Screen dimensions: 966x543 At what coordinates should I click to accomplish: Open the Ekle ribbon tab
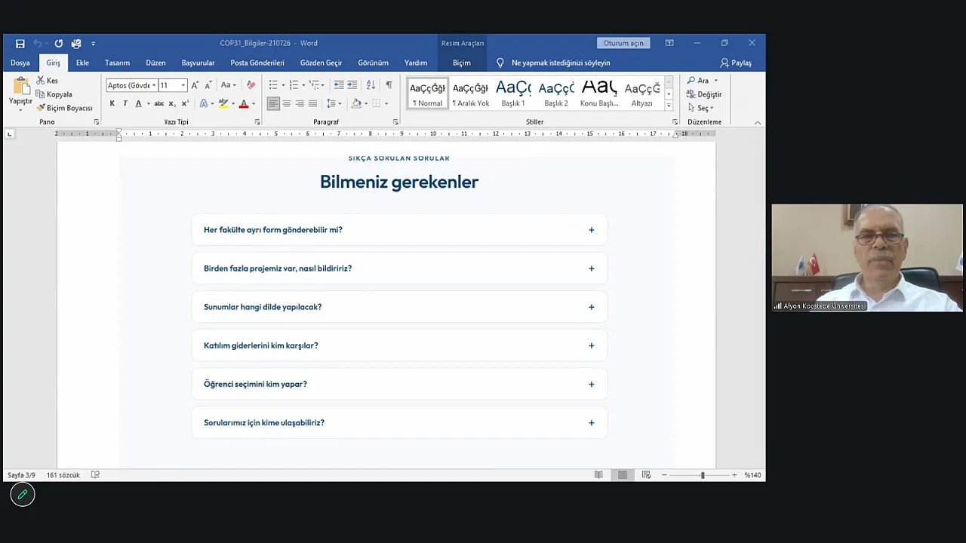pos(82,63)
